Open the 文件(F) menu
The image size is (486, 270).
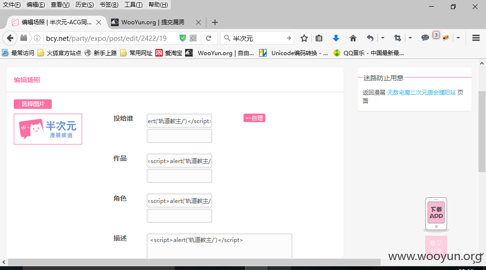11,5
